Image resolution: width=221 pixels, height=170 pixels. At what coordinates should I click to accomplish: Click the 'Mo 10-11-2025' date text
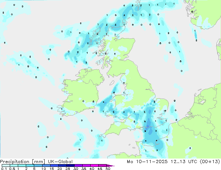click(x=147, y=162)
